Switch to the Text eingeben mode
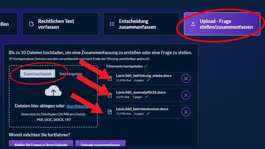 click(71, 74)
